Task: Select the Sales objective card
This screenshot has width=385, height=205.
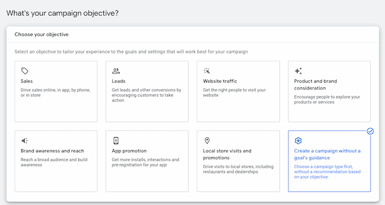Action: (56, 92)
